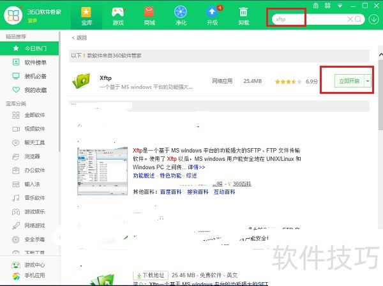Click the four-squares apps icon in the title bar
This screenshot has width=383, height=286.
pyautogui.click(x=327, y=5)
